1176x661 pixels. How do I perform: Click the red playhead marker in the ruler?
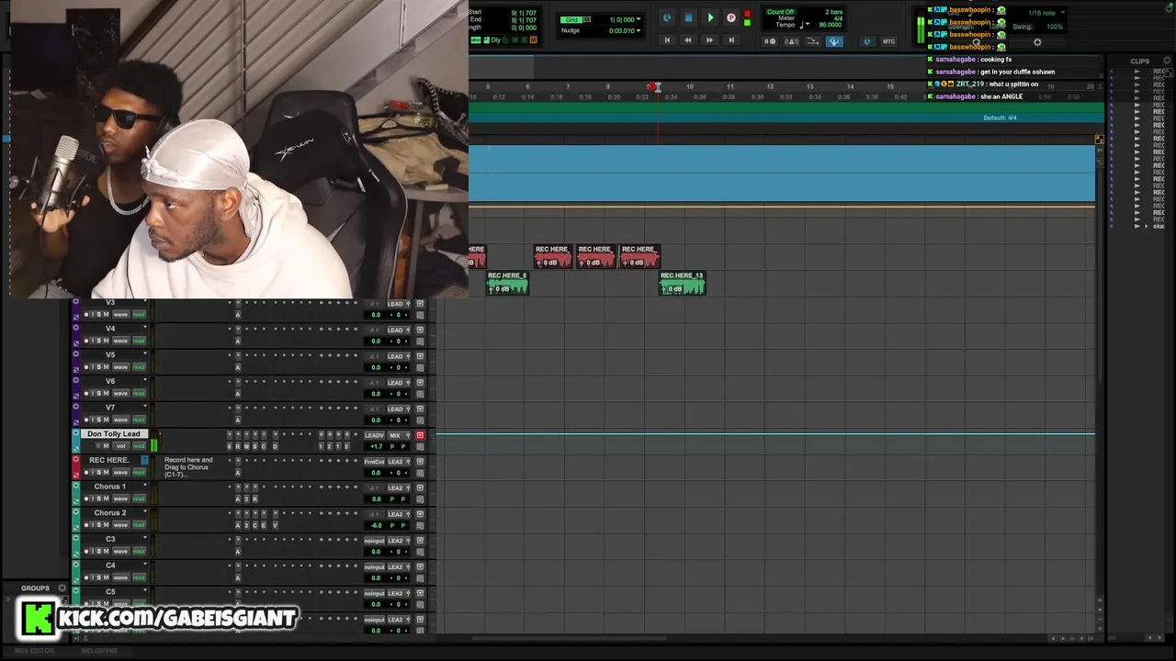click(650, 86)
